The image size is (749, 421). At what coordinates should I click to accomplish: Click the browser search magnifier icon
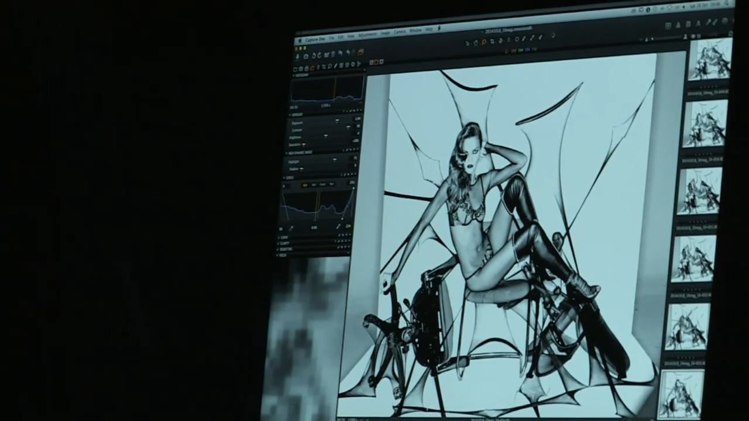click(x=731, y=33)
